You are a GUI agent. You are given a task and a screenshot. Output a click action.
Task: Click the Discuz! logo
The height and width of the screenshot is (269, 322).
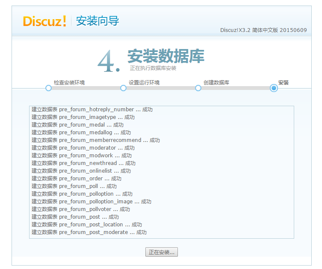(x=44, y=21)
